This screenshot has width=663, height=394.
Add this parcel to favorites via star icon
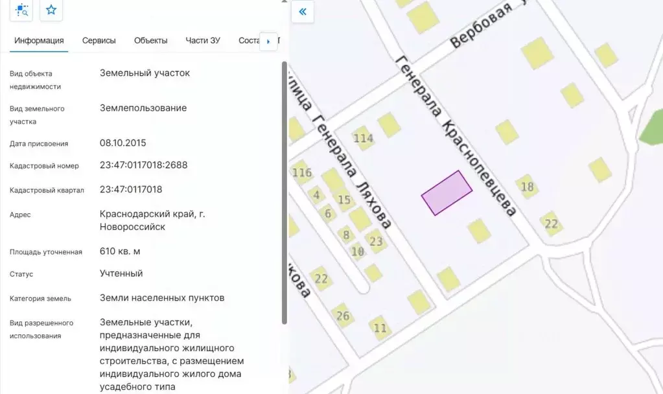click(51, 10)
